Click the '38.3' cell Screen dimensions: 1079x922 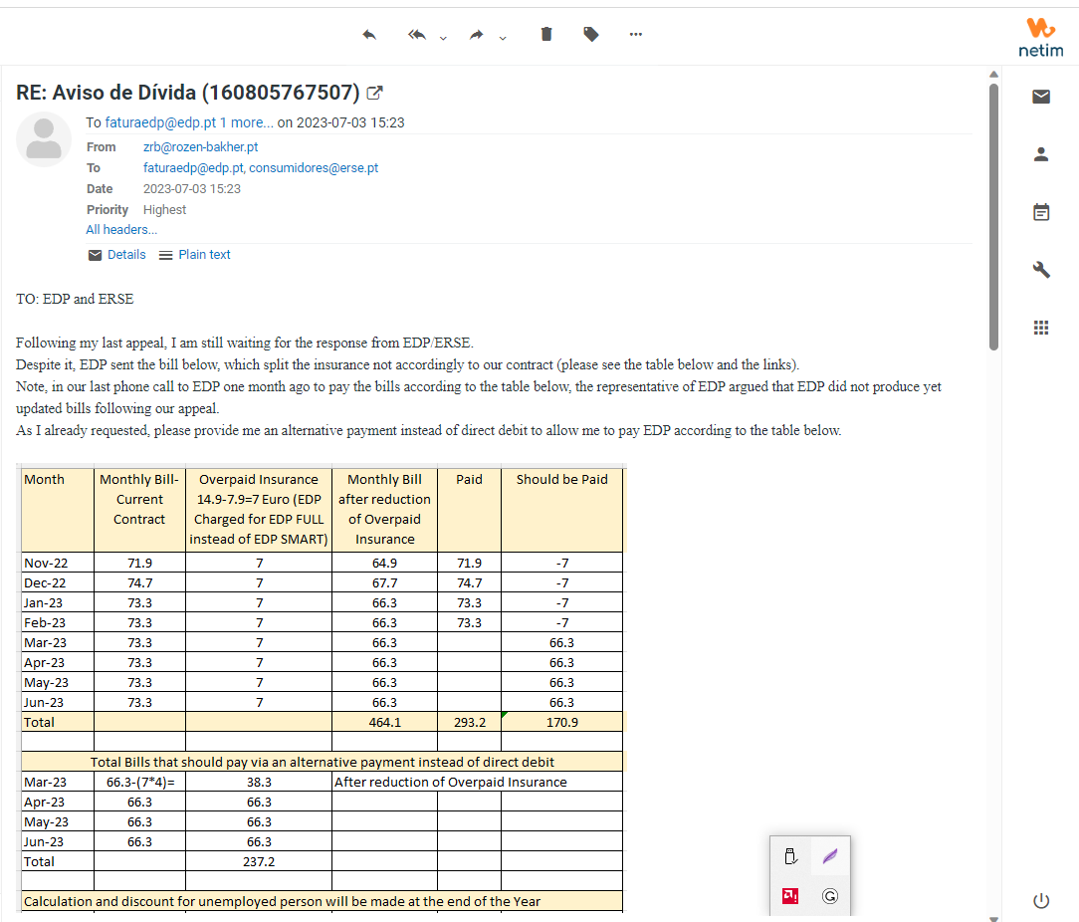pos(259,783)
